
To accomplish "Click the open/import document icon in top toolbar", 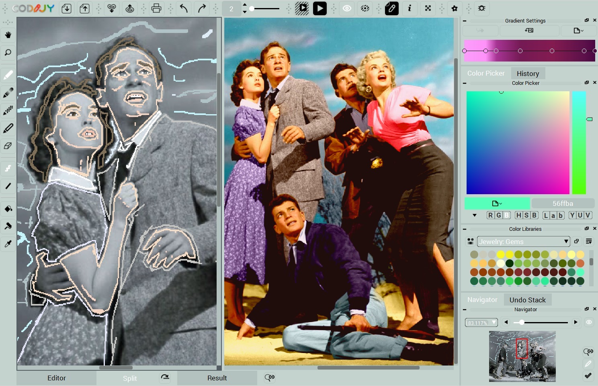I will pos(67,8).
